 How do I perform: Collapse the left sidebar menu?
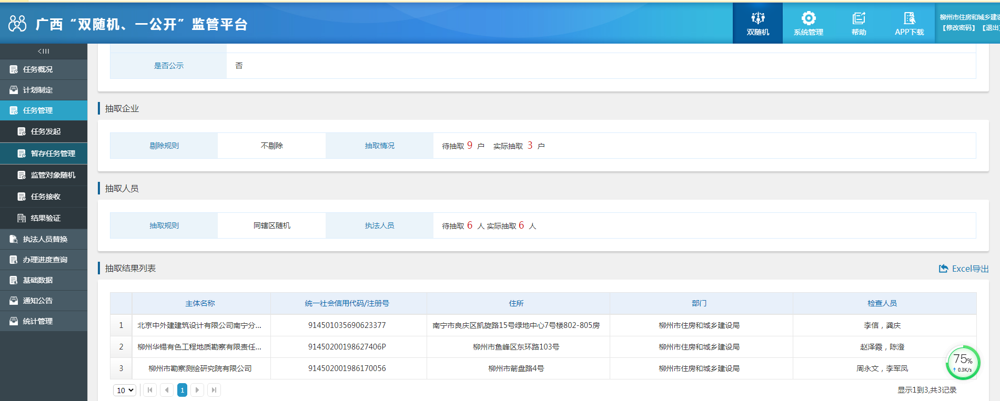44,51
